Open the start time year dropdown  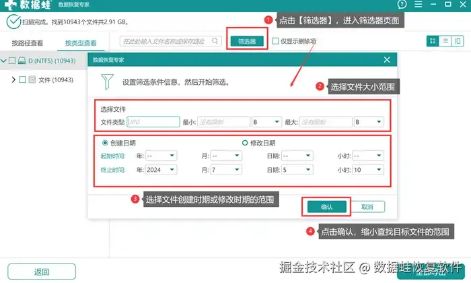pos(161,156)
